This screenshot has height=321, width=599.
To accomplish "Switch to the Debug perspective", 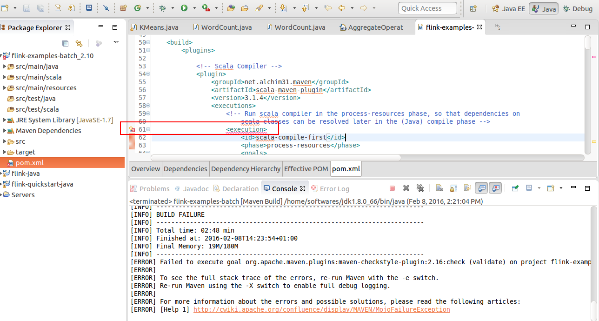I will click(x=577, y=8).
